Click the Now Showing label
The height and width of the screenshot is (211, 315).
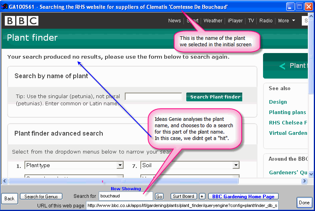(x=126, y=189)
